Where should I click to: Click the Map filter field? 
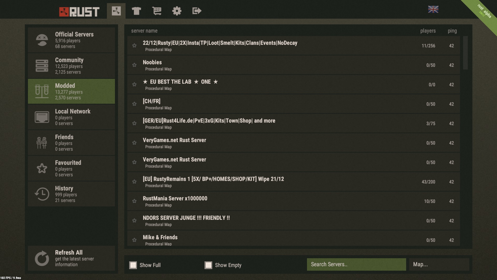click(x=439, y=264)
